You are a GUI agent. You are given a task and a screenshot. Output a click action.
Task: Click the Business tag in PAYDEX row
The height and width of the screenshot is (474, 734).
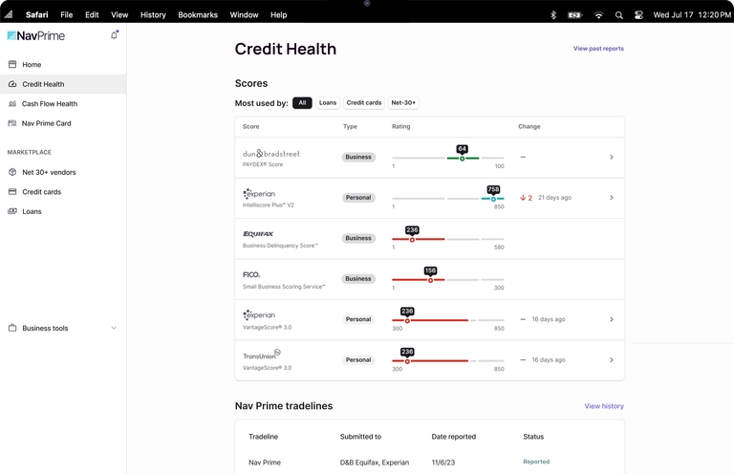click(x=358, y=158)
